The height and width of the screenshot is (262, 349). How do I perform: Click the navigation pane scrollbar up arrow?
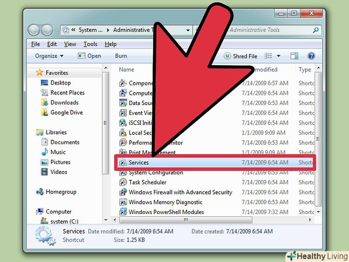pos(106,68)
